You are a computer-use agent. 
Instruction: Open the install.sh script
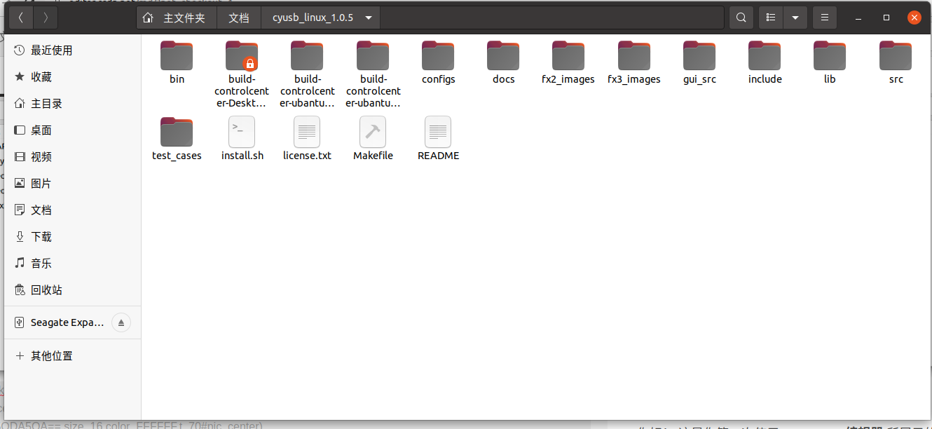[x=242, y=132]
